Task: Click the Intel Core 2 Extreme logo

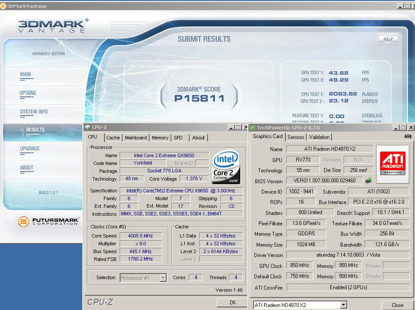Action: (x=226, y=167)
